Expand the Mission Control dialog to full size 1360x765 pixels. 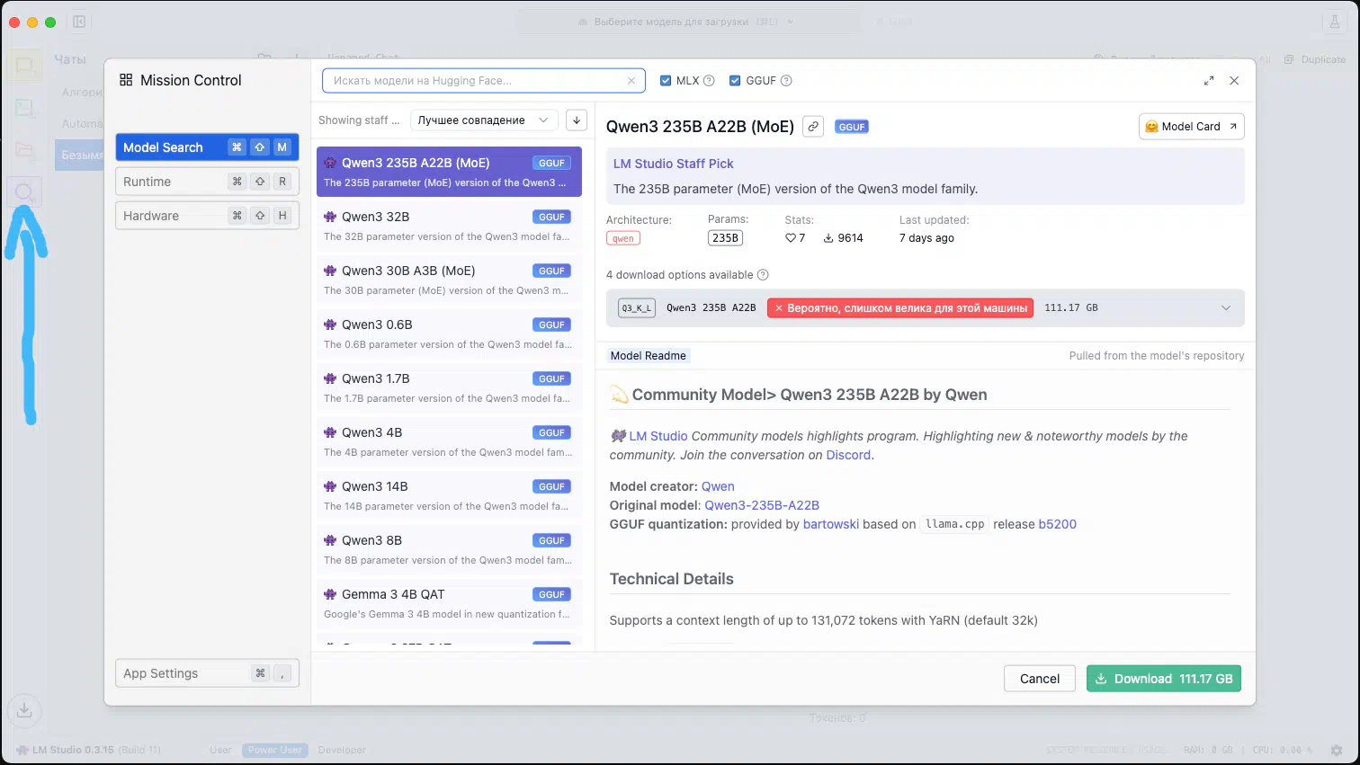1209,81
